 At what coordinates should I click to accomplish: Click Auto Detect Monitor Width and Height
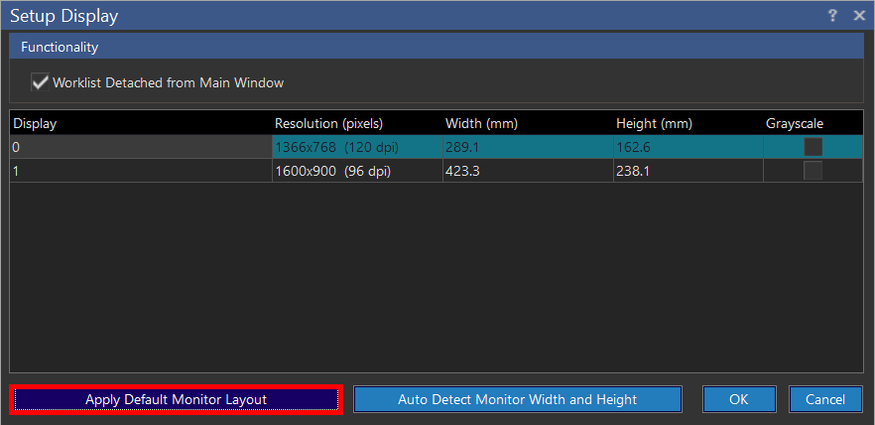tap(517, 399)
